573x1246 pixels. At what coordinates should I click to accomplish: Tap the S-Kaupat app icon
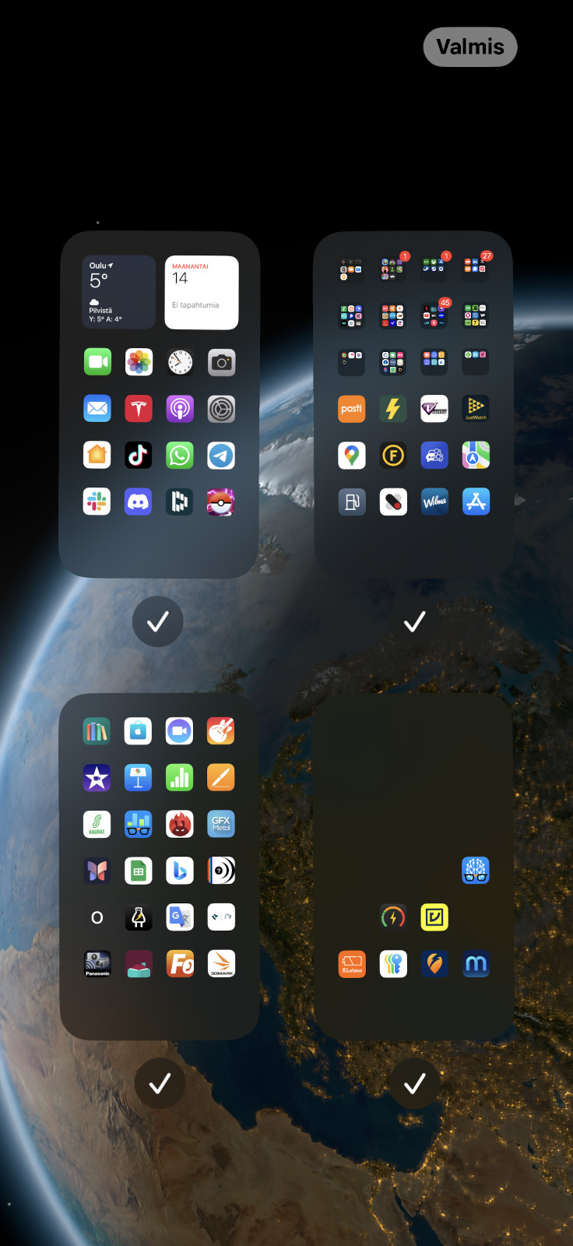pyautogui.click(x=97, y=824)
